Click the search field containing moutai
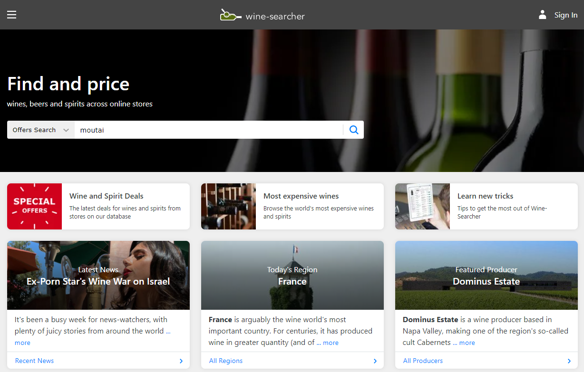 pyautogui.click(x=208, y=130)
